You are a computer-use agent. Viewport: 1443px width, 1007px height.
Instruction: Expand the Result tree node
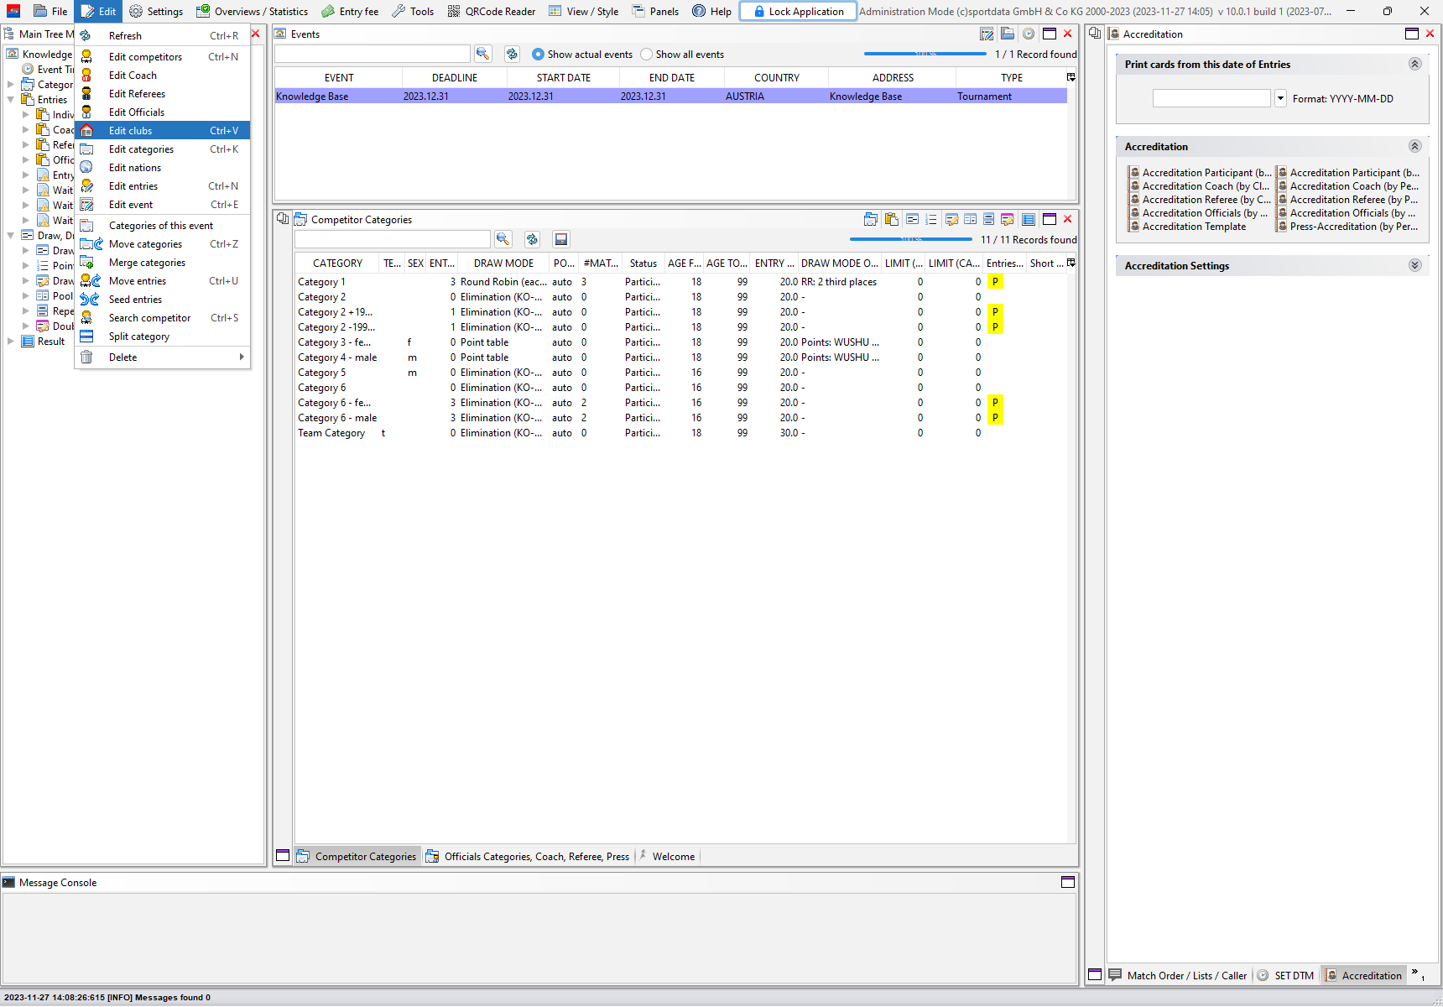tap(11, 342)
